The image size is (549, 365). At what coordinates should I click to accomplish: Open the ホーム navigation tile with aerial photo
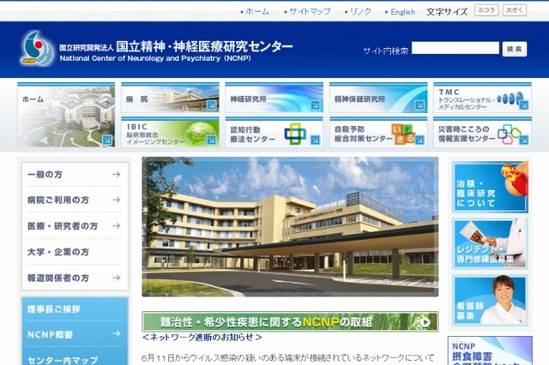tap(66, 115)
